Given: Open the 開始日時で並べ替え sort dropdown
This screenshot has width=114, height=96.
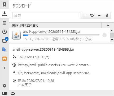Looking at the screenshot, I should click(x=55, y=25).
